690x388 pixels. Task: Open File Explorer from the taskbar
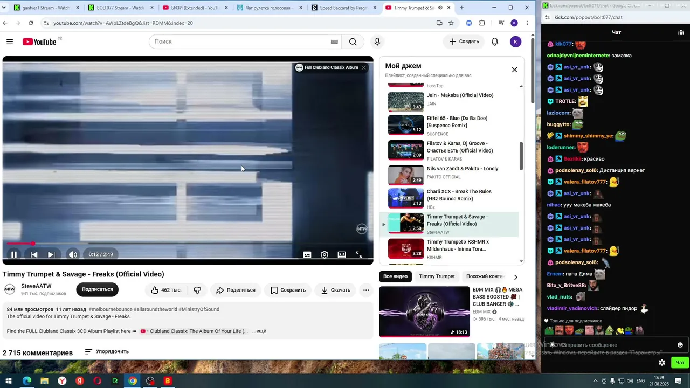pyautogui.click(x=45, y=381)
